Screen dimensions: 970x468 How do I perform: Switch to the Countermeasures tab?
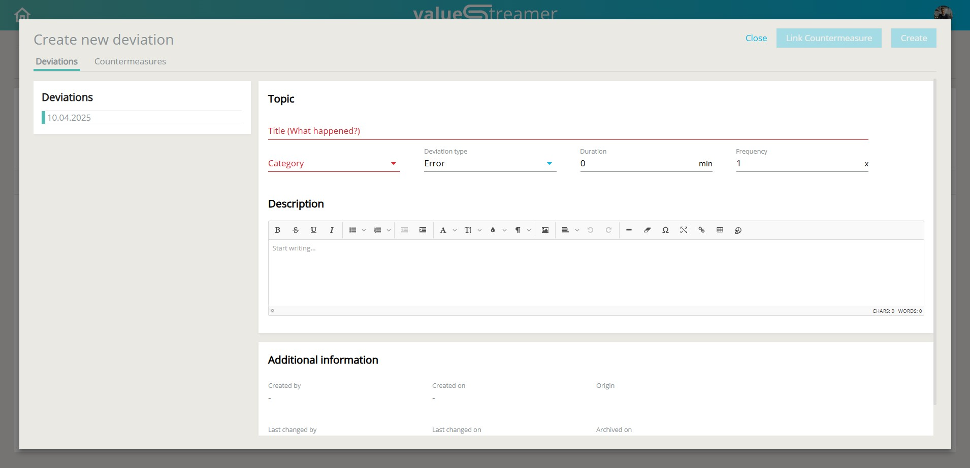point(130,61)
